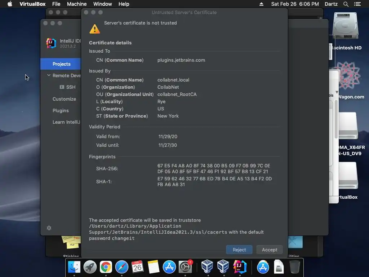This screenshot has width=369, height=277.
Task: Open the Trash in the dock
Action: pos(294,267)
